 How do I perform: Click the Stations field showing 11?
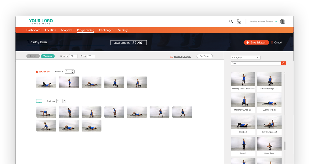pos(59,101)
